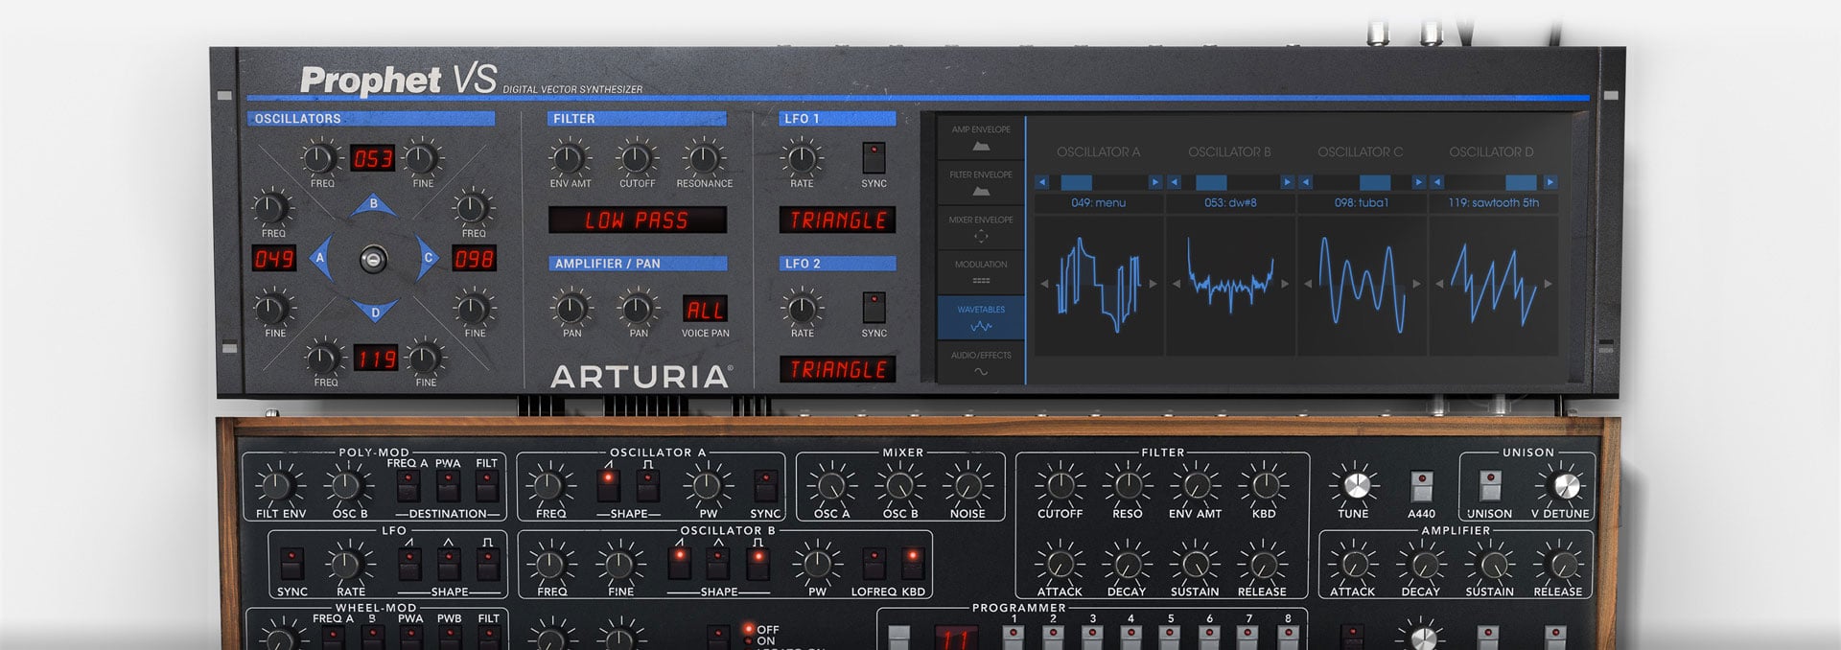The height and width of the screenshot is (650, 1841).
Task: Toggle the Prophet 5 LFO Sync switch
Action: (291, 564)
